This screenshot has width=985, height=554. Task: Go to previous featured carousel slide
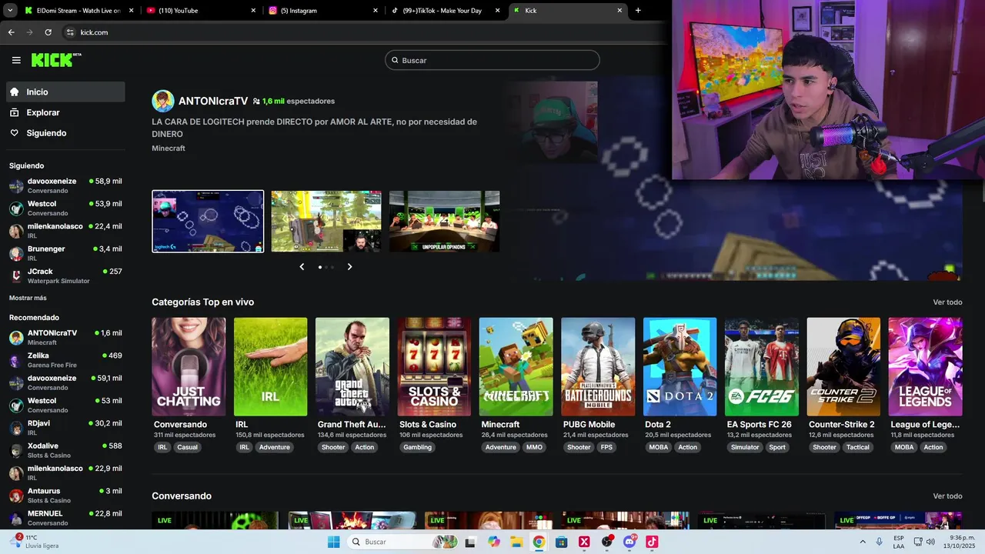(x=302, y=267)
